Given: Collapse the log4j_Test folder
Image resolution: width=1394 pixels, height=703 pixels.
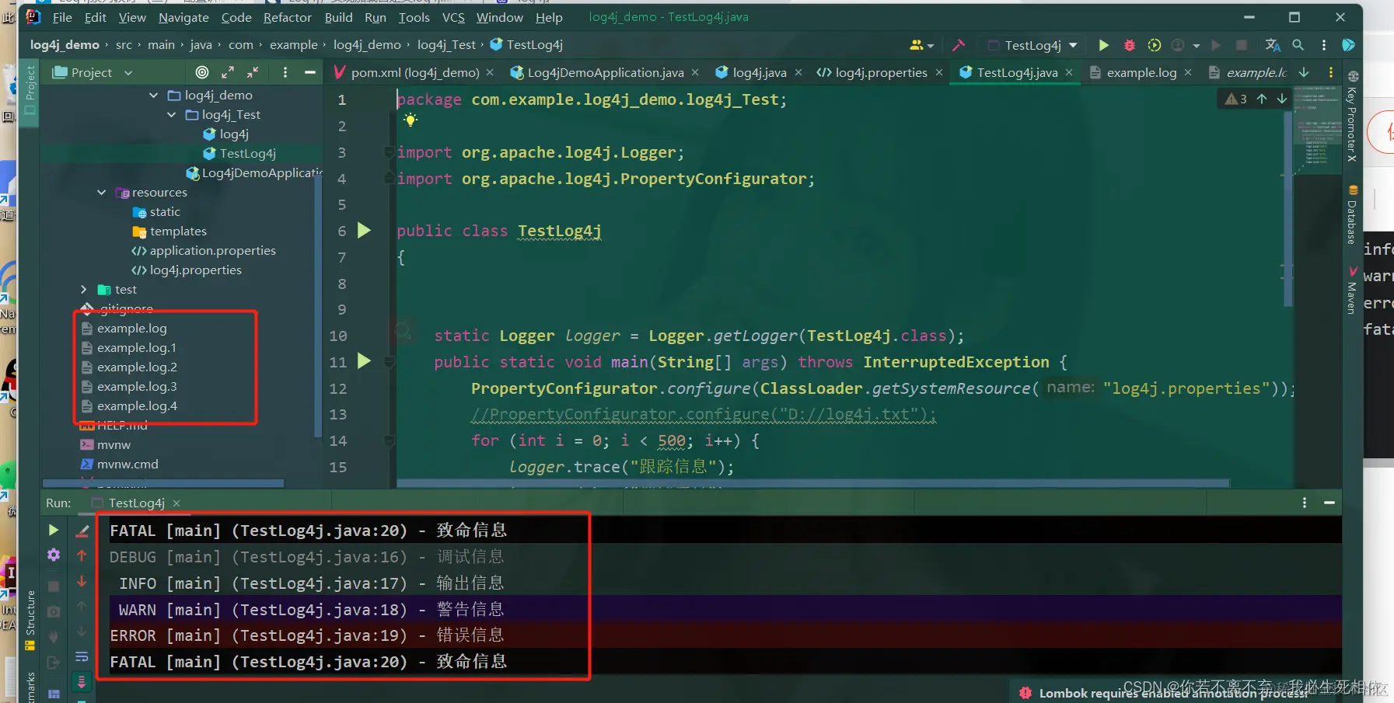Looking at the screenshot, I should click(x=171, y=114).
